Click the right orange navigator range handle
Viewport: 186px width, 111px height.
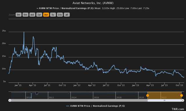click(x=181, y=95)
